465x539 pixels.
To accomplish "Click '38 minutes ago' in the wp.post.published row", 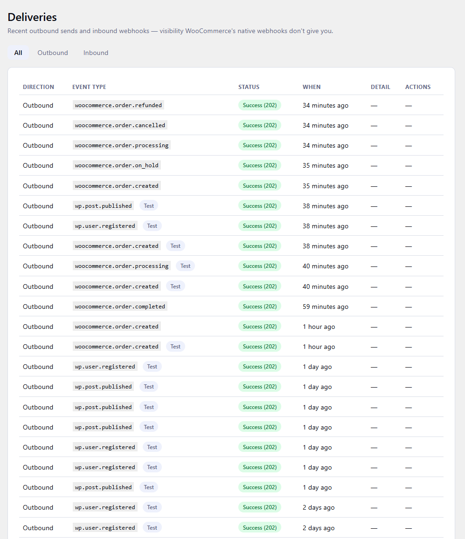I will click(326, 206).
